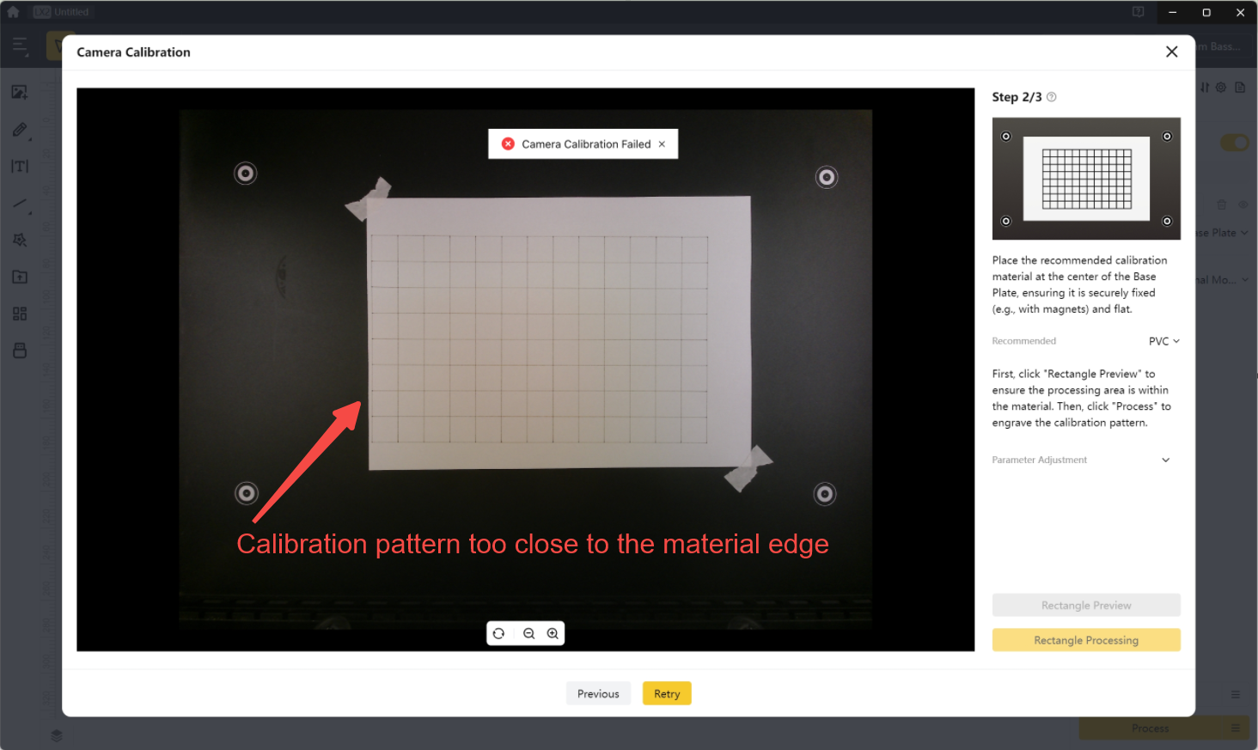Viewport: 1258px width, 750px height.
Task: Dismiss the Camera Calibration Failed notification
Action: [x=662, y=144]
